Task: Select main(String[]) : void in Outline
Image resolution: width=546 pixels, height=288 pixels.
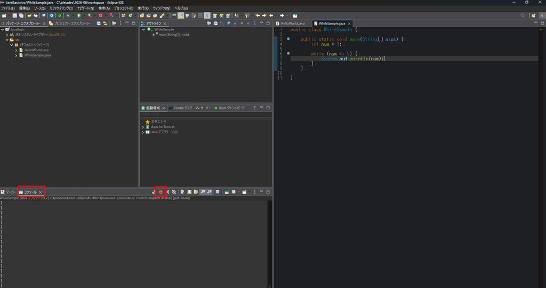Action: pyautogui.click(x=174, y=35)
